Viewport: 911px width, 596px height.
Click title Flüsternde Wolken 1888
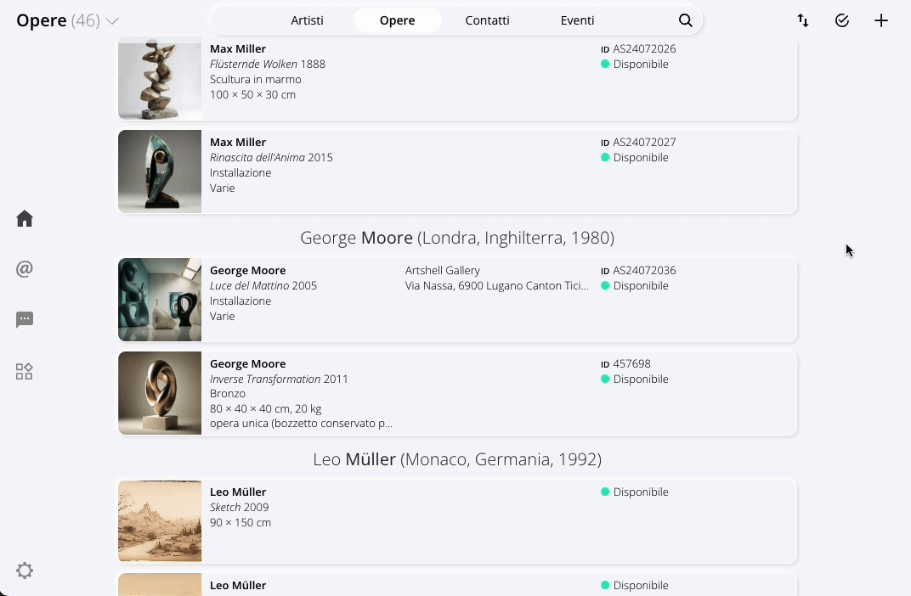[267, 64]
